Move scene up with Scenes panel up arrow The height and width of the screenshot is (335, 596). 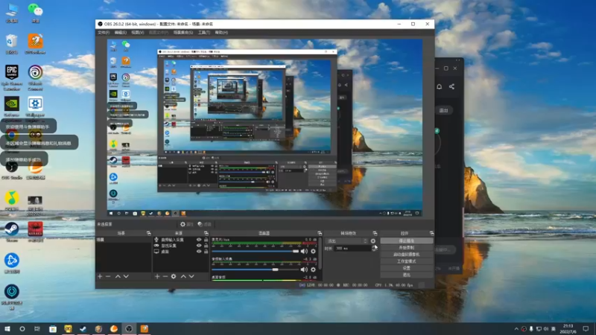click(x=118, y=276)
